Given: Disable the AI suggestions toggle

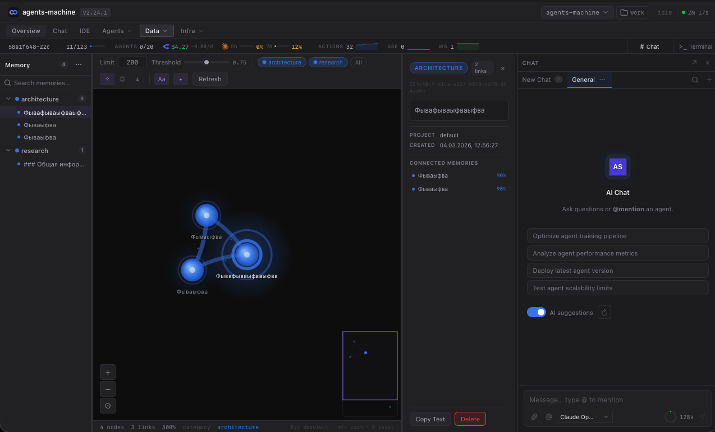Looking at the screenshot, I should click(x=536, y=312).
